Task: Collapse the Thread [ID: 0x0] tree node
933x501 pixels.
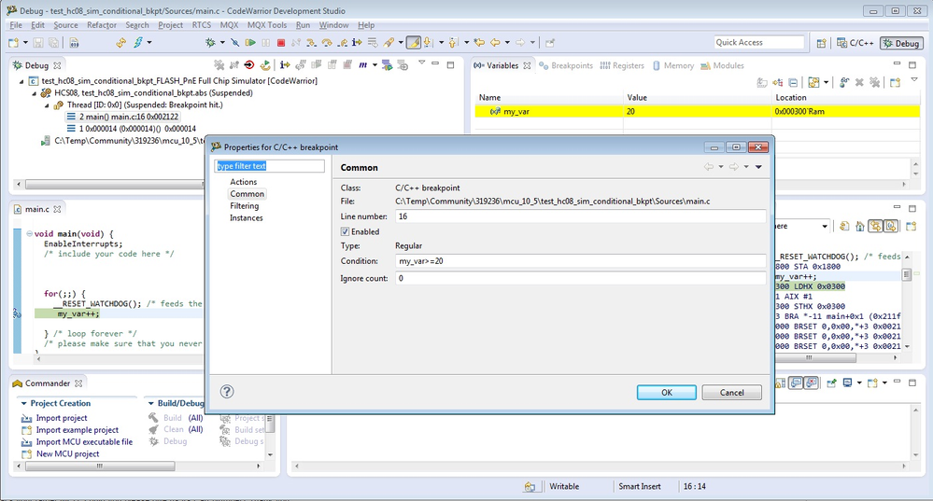Action: click(x=47, y=105)
